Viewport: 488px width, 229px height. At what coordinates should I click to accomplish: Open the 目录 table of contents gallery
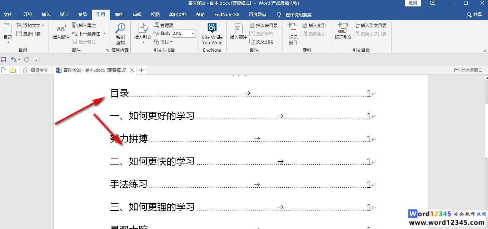coord(8,33)
